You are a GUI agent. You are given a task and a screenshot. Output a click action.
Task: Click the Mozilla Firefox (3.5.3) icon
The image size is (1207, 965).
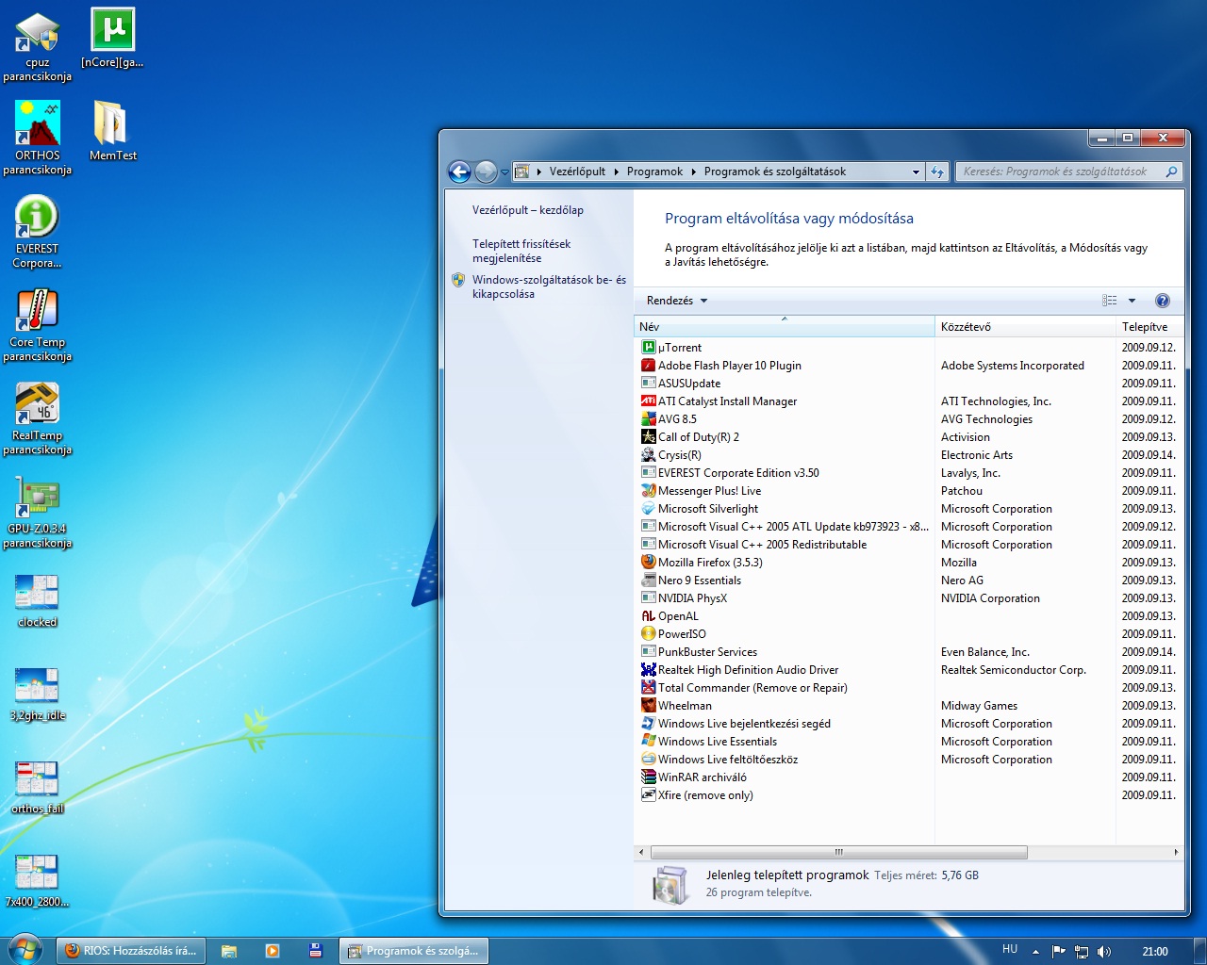pos(648,562)
